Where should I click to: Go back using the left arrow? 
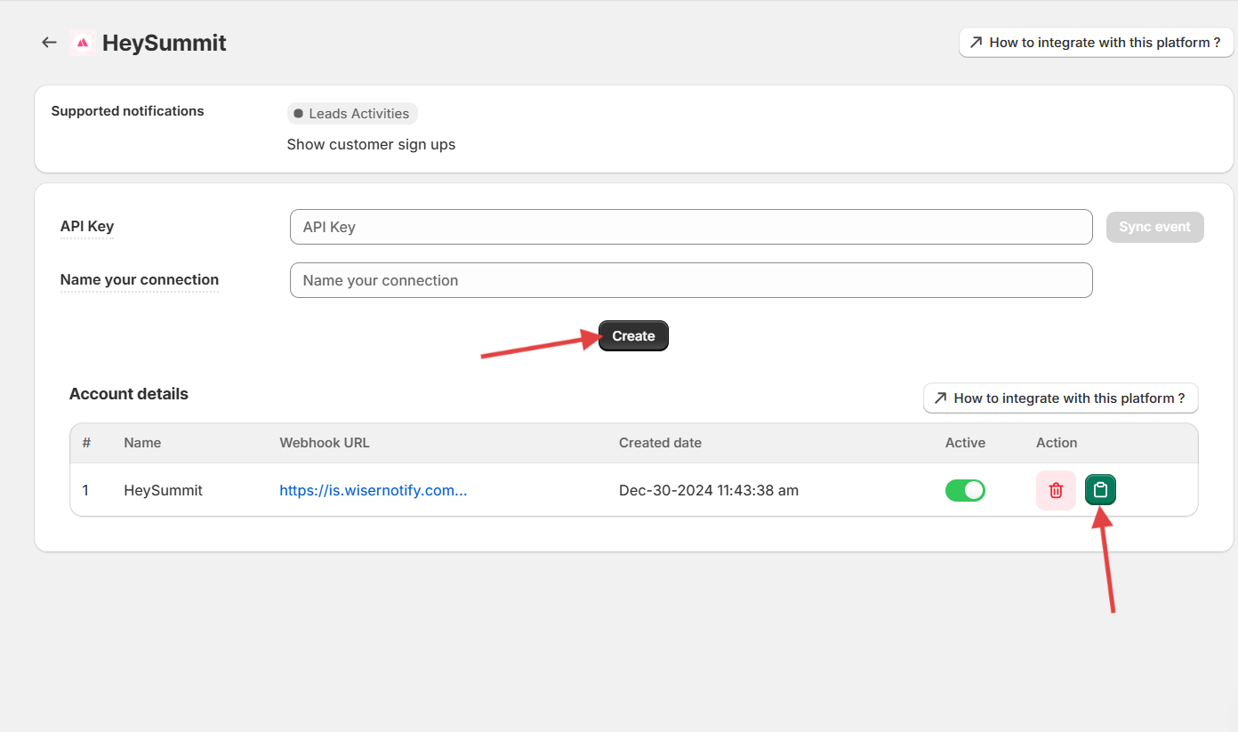tap(49, 43)
